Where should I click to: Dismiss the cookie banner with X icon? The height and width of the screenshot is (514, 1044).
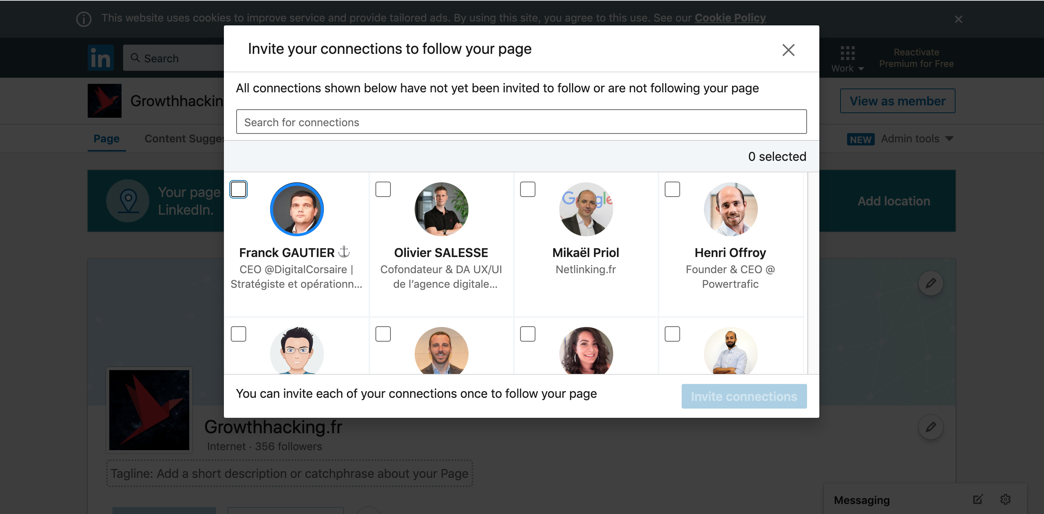(x=958, y=19)
